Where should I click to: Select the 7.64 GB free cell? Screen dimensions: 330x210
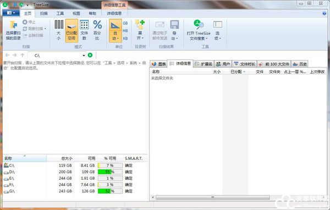tap(88, 185)
